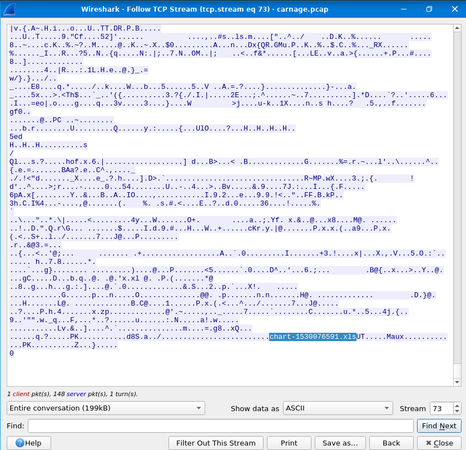Click the Back button
The width and height of the screenshot is (466, 450).
click(x=391, y=443)
